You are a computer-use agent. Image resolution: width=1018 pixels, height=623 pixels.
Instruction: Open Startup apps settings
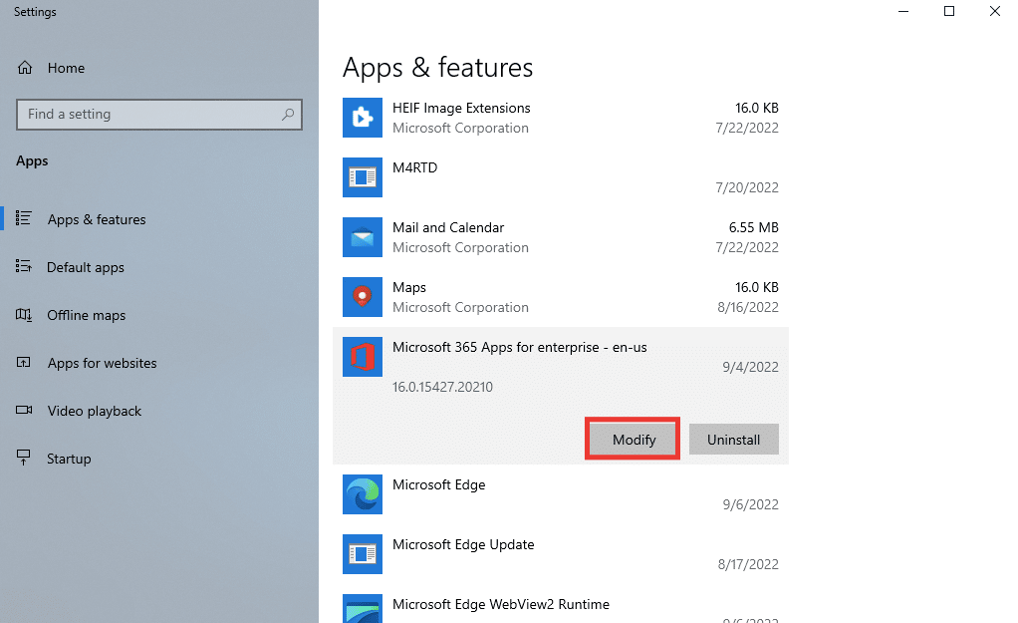[69, 459]
